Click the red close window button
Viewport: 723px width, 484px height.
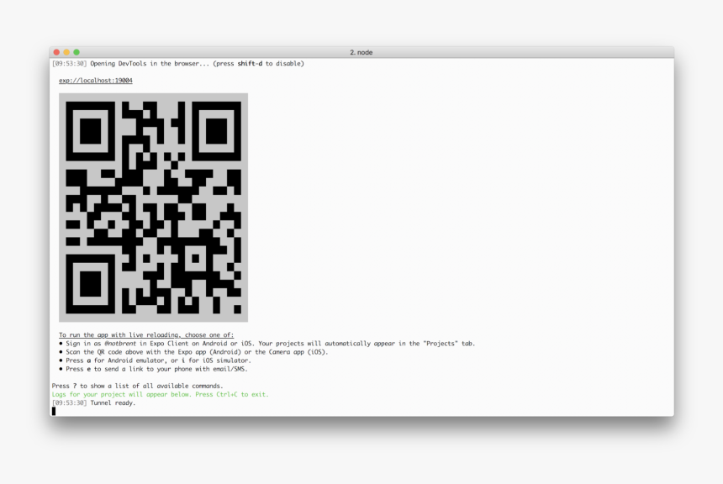(56, 52)
